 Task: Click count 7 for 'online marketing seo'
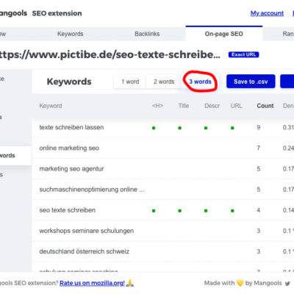coord(259,148)
